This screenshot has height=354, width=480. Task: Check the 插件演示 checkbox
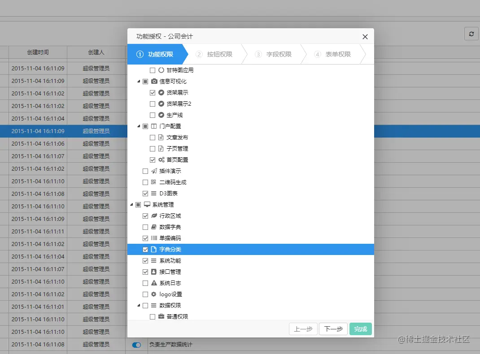[145, 171]
